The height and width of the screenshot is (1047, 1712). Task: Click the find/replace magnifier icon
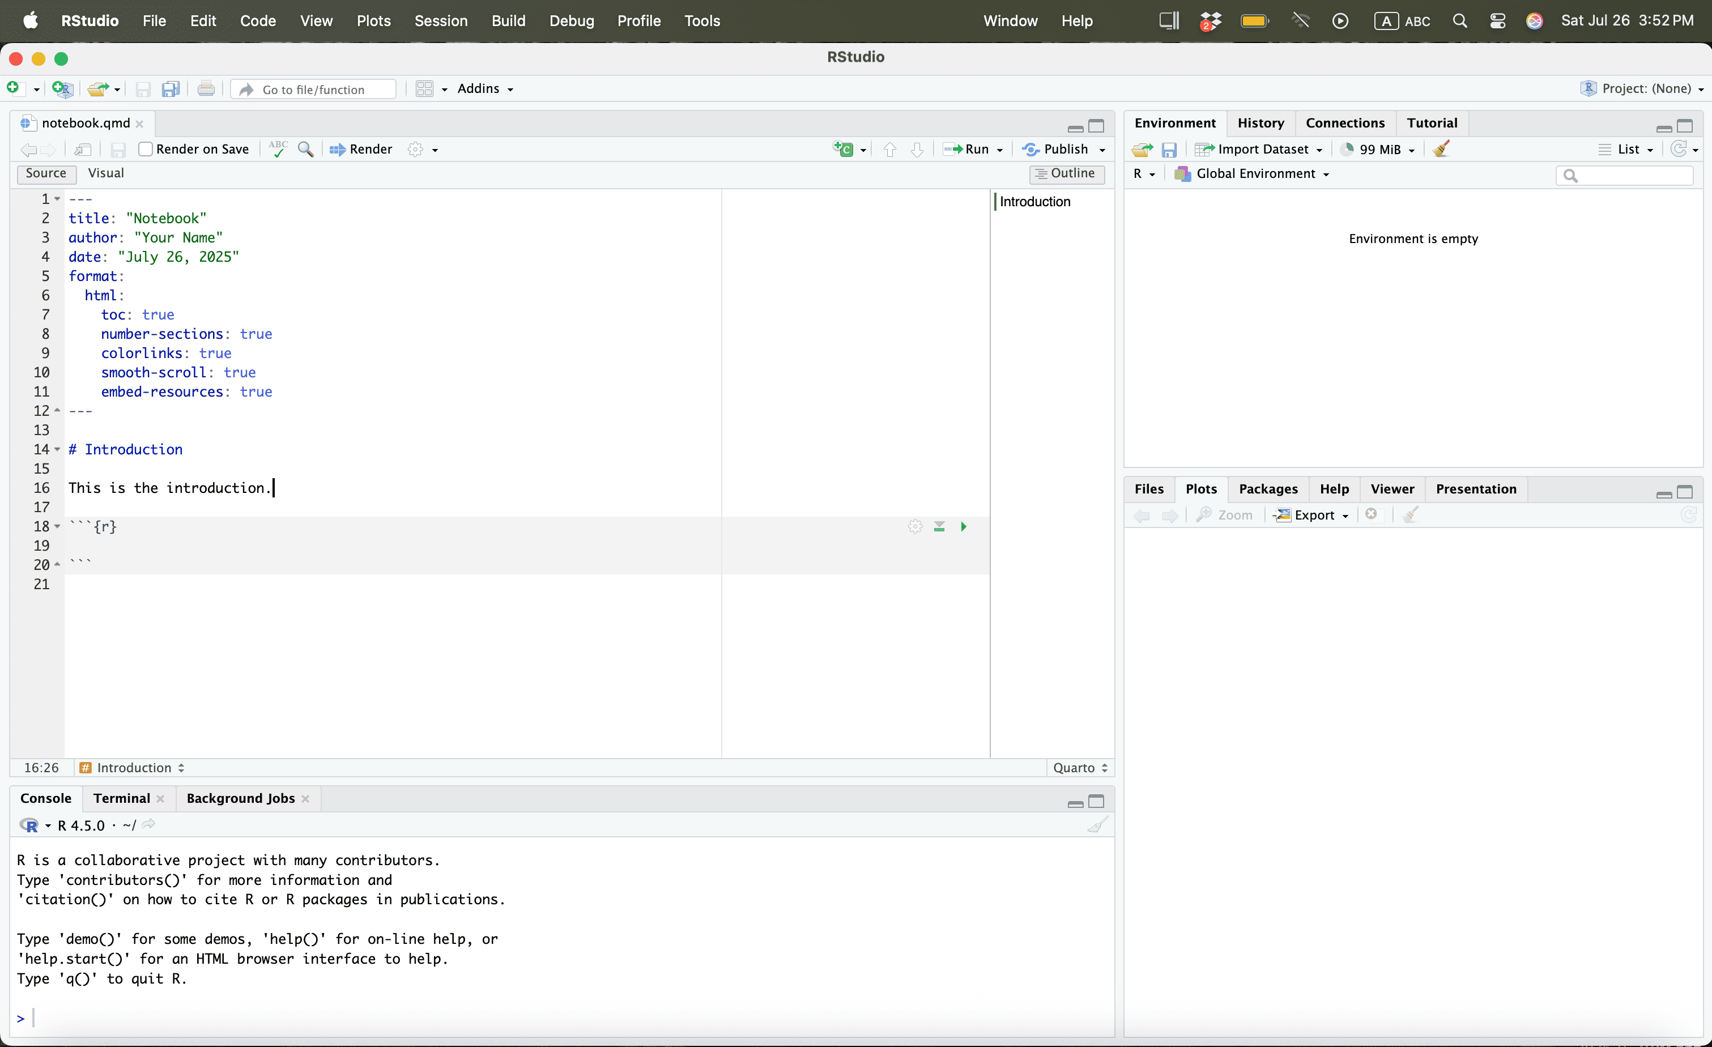pos(305,148)
